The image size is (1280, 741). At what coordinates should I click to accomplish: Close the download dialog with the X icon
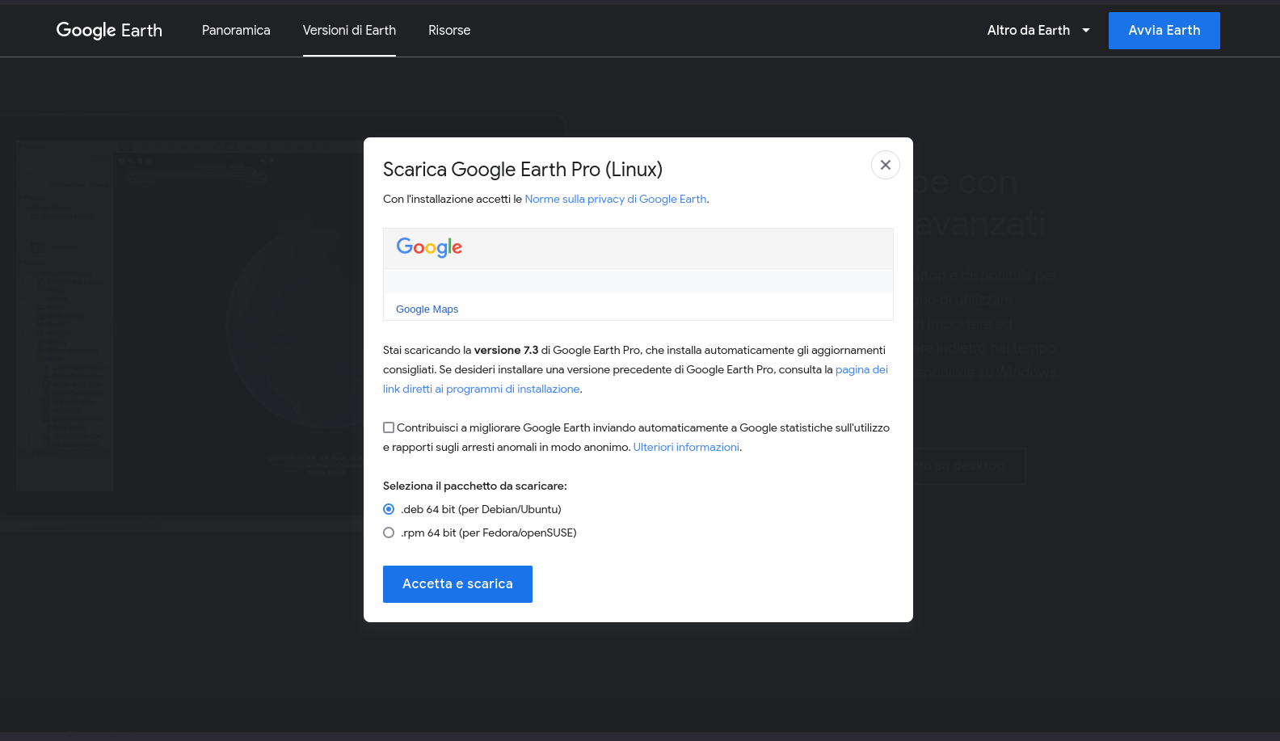pyautogui.click(x=886, y=165)
